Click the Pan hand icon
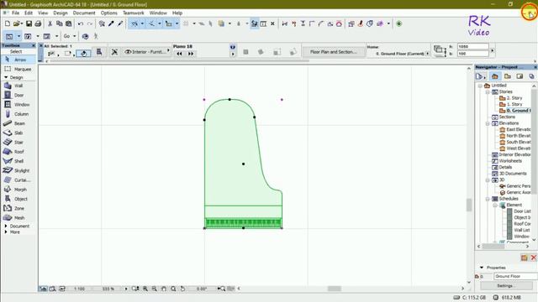Viewport: 538px width, 302px height. pyautogui.click(x=164, y=289)
